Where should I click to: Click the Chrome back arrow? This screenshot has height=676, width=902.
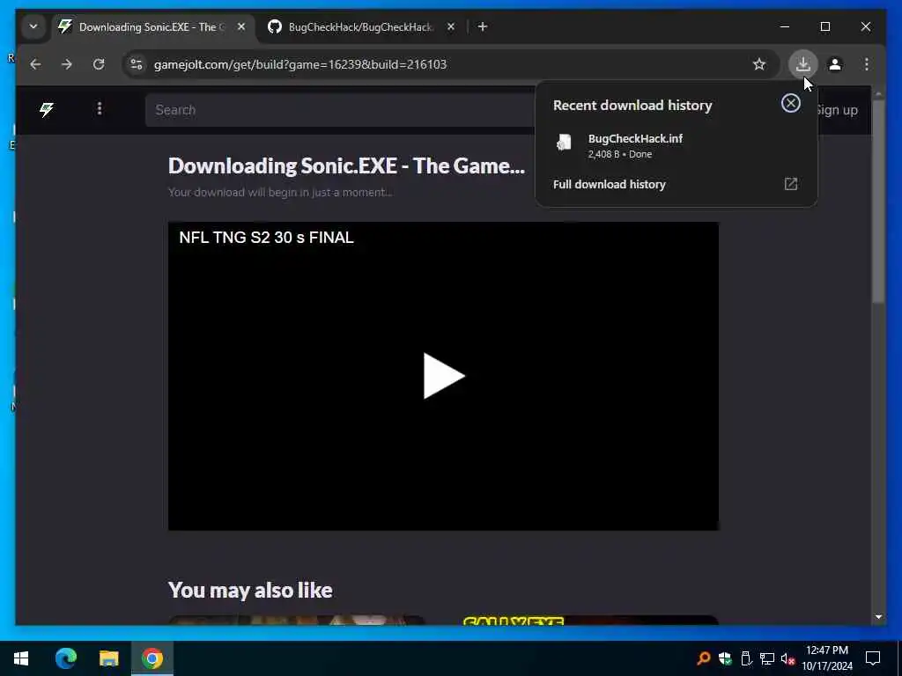tap(35, 64)
